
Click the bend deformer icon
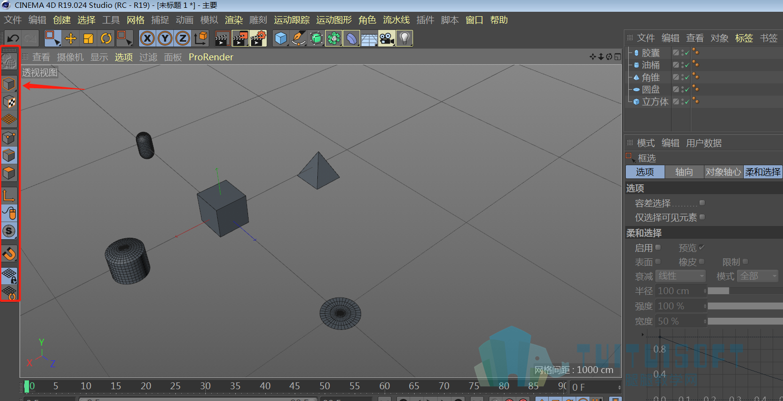coord(352,38)
